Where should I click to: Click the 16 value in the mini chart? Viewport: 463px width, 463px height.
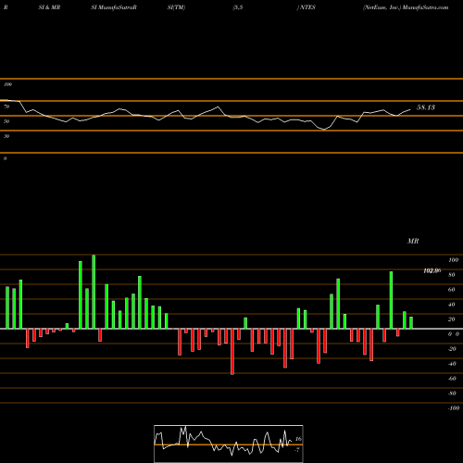298,439
